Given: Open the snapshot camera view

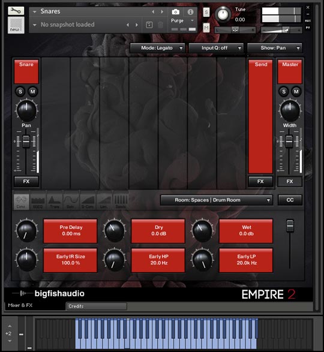Looking at the screenshot, I should point(175,11).
